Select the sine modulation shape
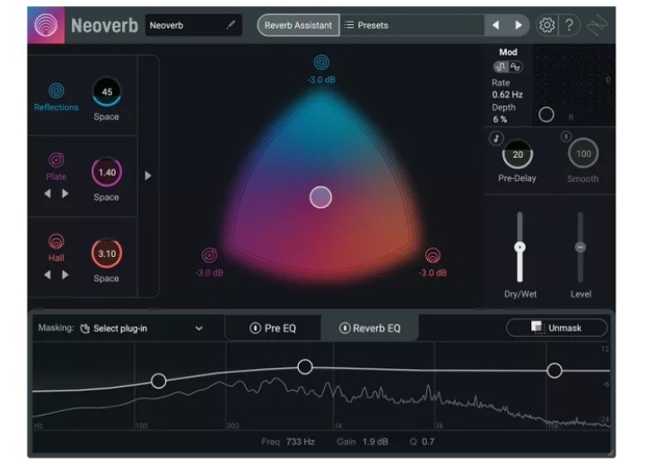 [515, 66]
